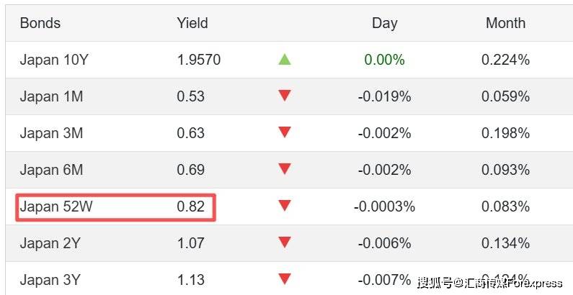573x295 pixels.
Task: Sort by the Month column header
Action: (505, 23)
